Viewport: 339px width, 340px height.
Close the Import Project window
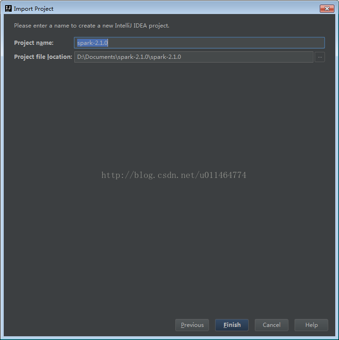[x=327, y=8]
